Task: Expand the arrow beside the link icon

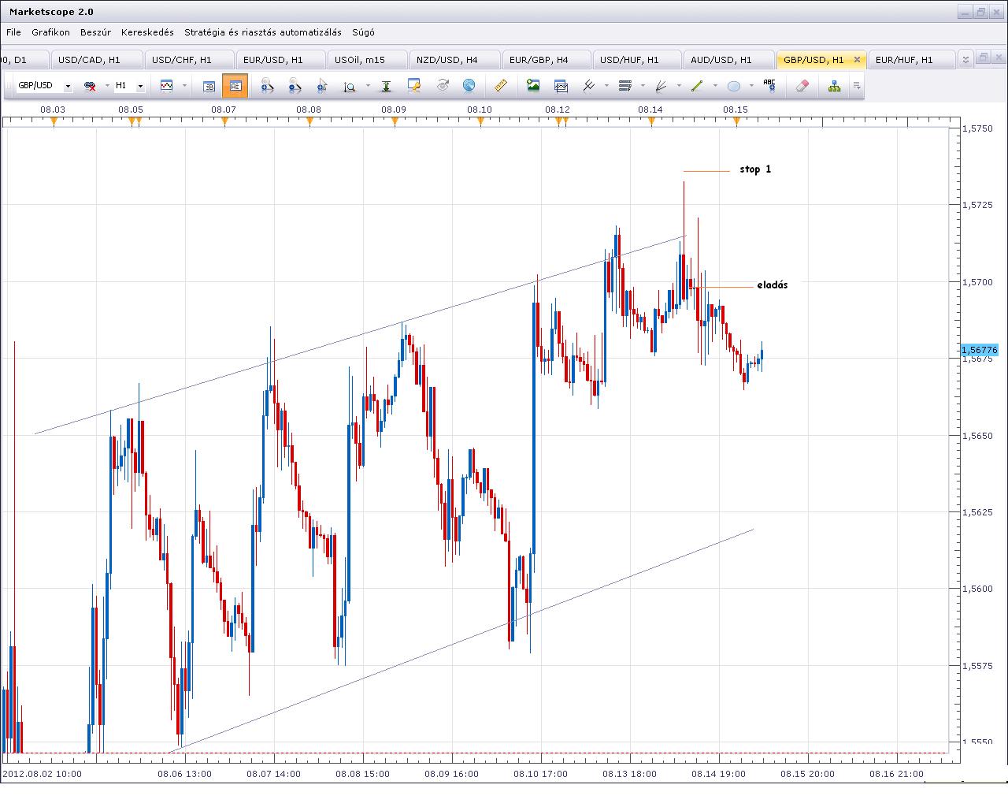Action: coord(106,86)
